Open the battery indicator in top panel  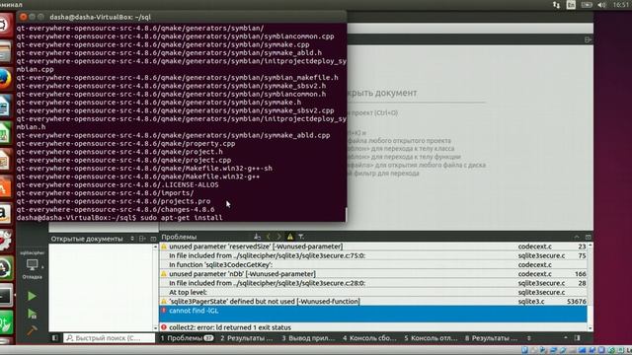pos(587,5)
